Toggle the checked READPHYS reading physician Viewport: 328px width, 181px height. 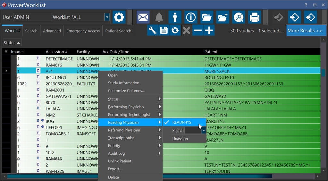182,122
